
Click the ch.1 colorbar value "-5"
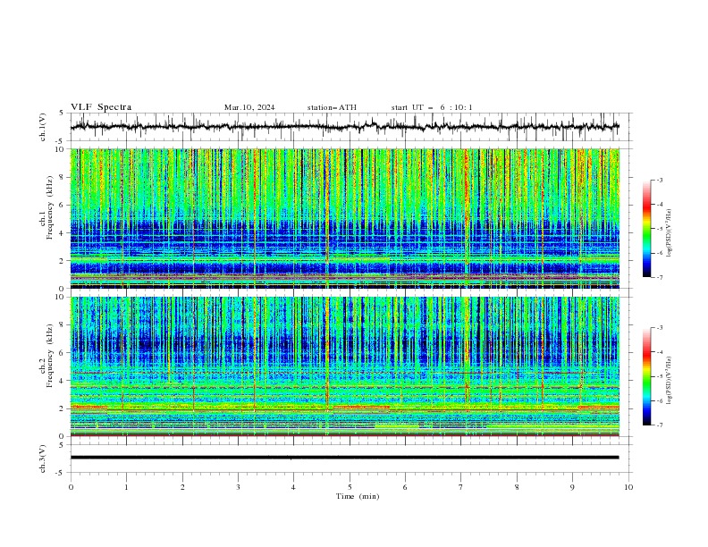pos(660,229)
